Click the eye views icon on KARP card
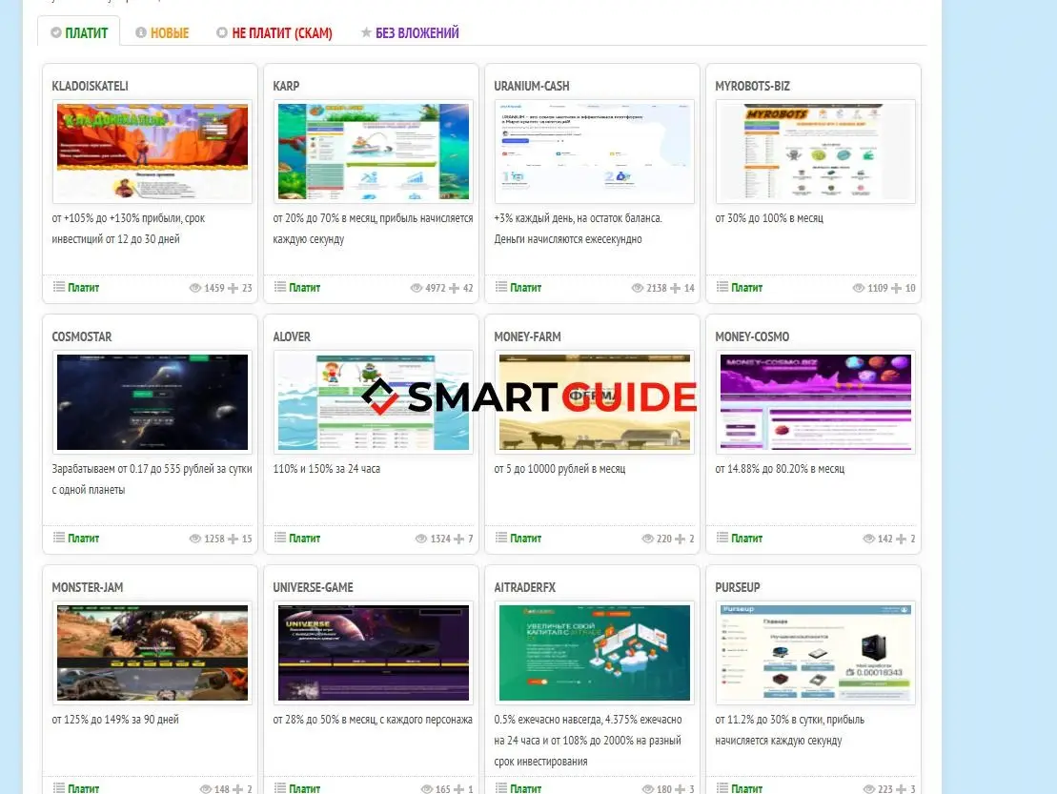This screenshot has width=1057, height=794. coord(417,288)
